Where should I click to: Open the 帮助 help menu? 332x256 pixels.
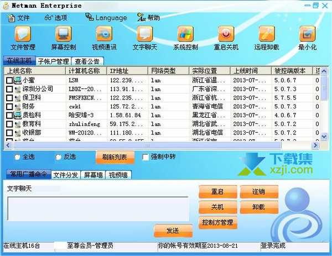point(148,18)
